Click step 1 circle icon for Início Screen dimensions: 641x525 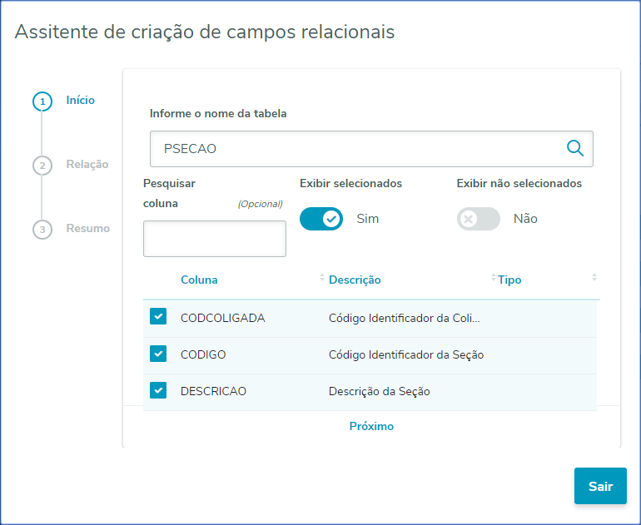point(42,102)
